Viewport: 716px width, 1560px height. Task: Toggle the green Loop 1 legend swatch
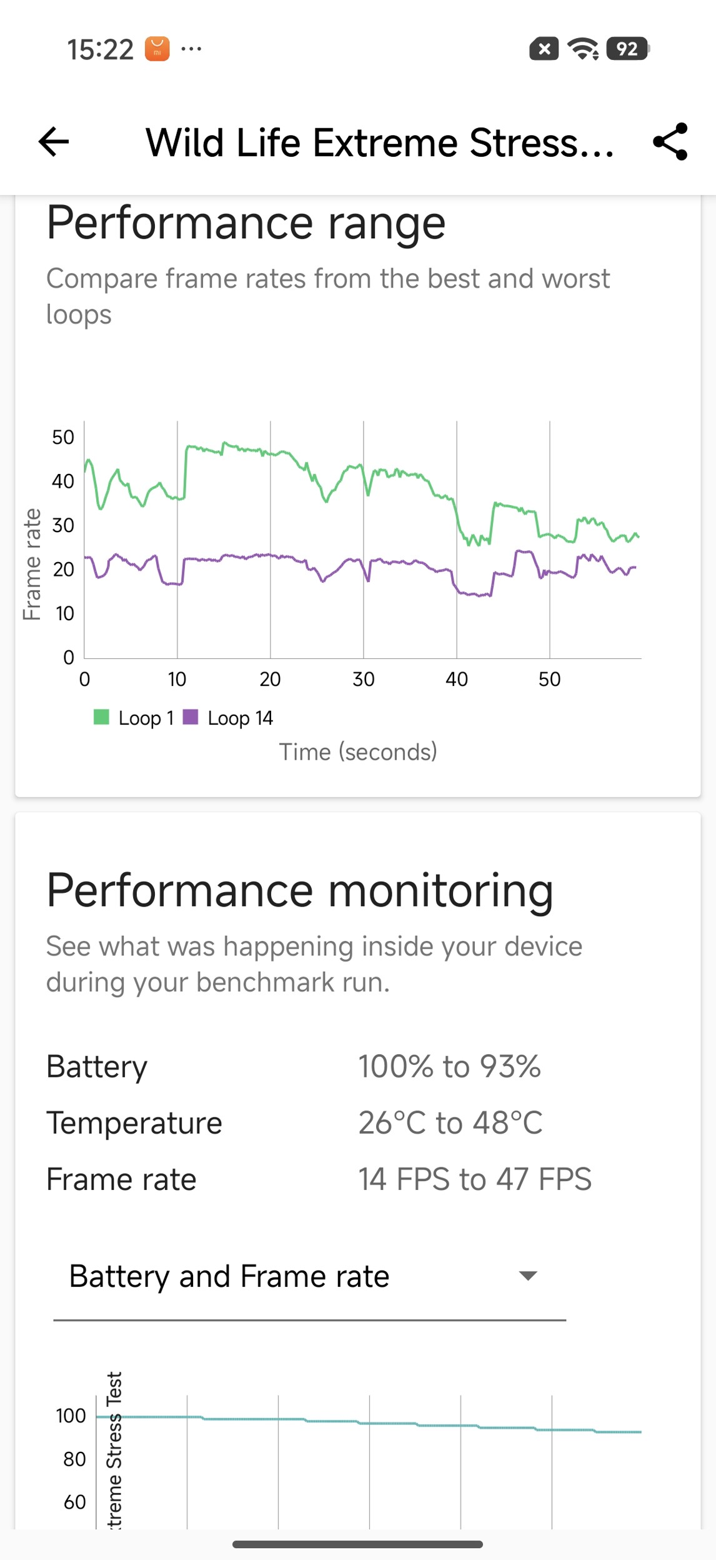point(101,717)
